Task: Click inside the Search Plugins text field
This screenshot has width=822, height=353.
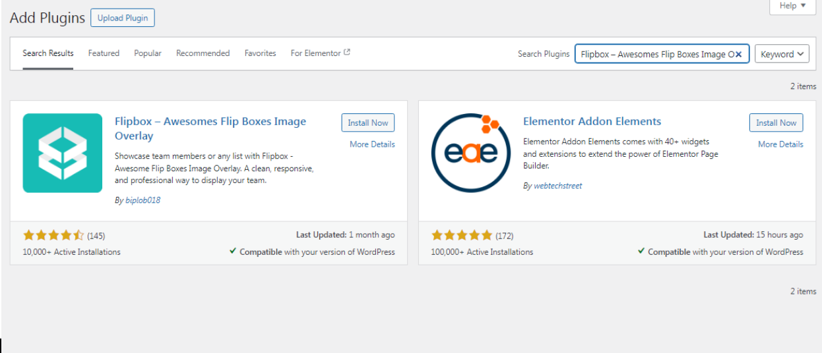Action: pos(653,54)
